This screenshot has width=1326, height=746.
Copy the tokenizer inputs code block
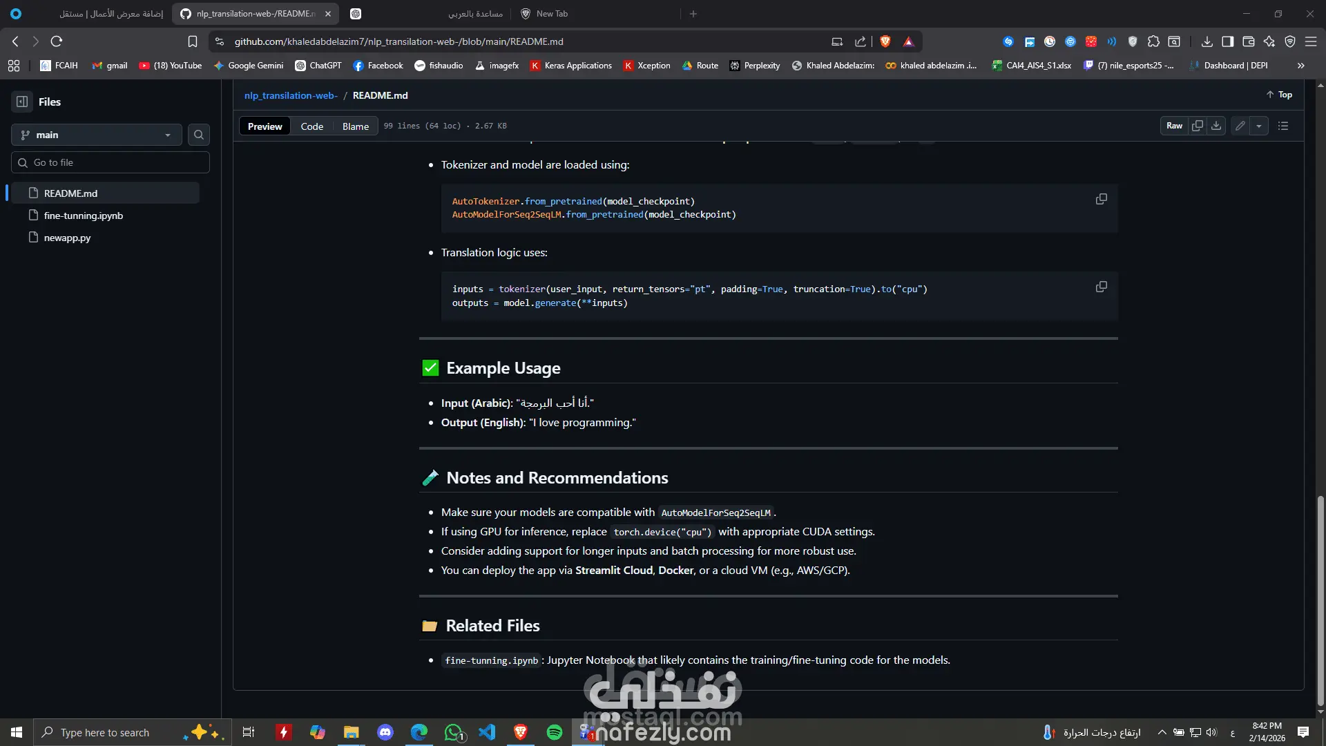[1101, 287]
